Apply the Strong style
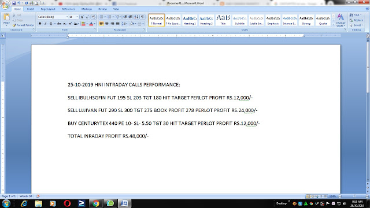Screen dimensions: 370x208 click(306, 20)
